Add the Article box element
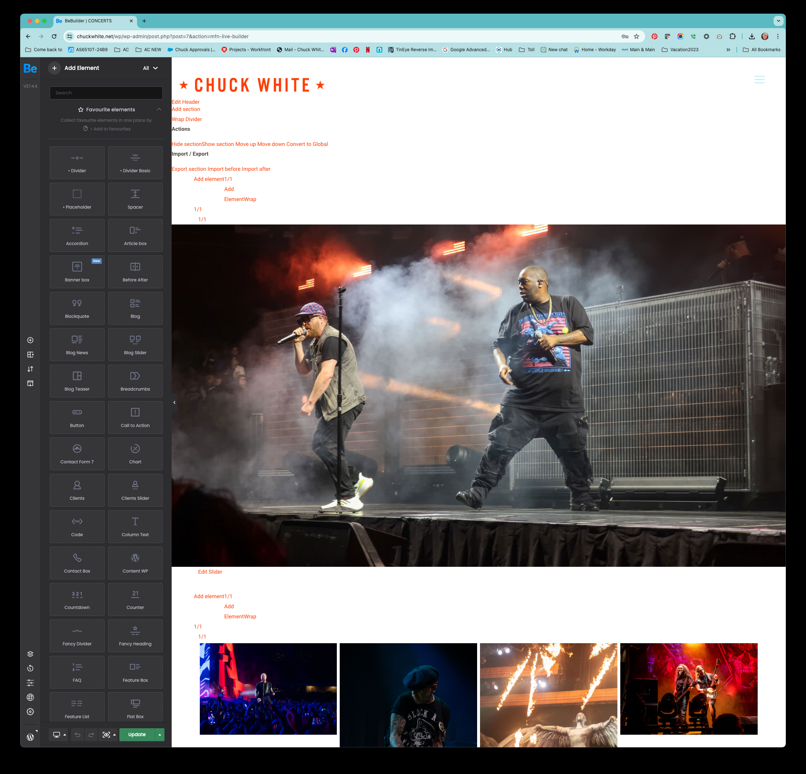 135,235
